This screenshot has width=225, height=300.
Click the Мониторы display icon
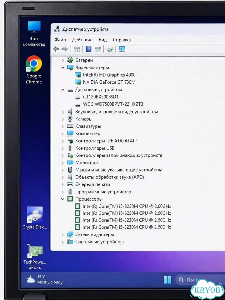click(x=70, y=162)
